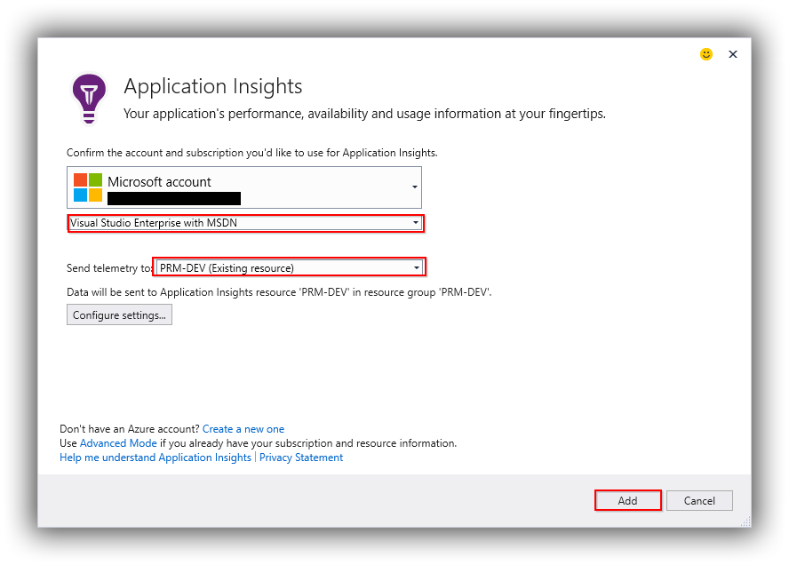Click the Add button
The image size is (789, 565).
click(627, 501)
